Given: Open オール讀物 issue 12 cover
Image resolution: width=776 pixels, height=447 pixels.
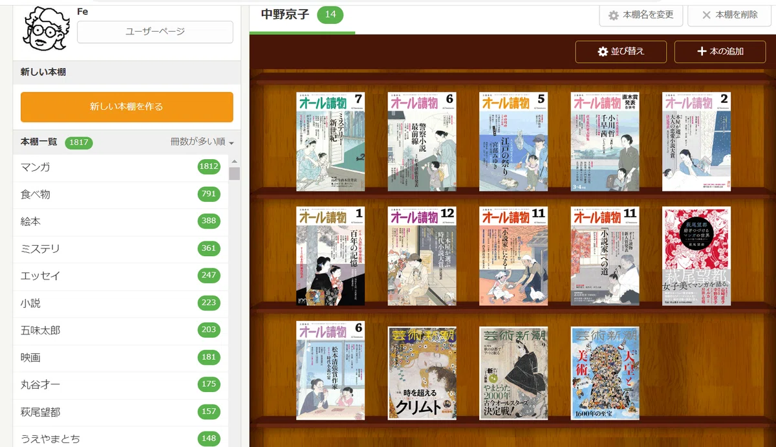Looking at the screenshot, I should (x=422, y=256).
